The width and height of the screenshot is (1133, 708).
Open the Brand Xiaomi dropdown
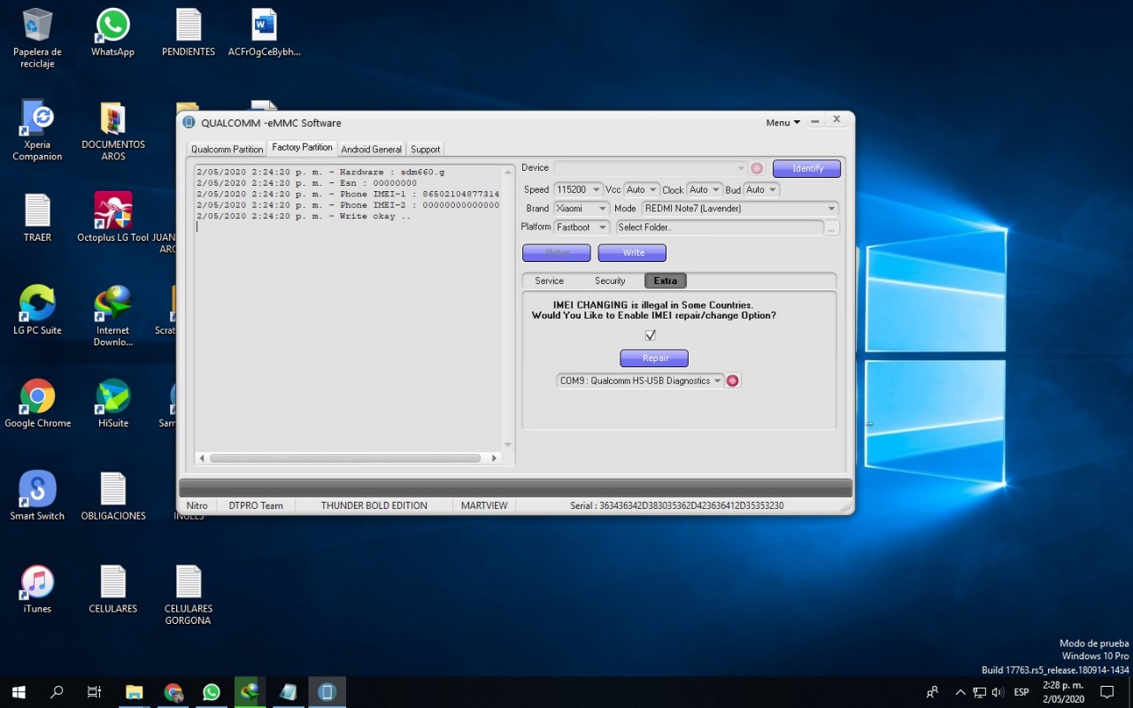(582, 209)
